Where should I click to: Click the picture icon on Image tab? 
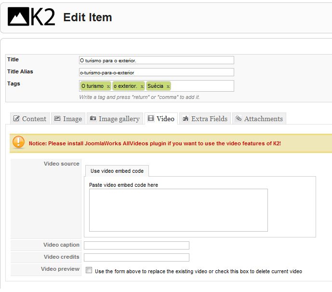[57, 118]
